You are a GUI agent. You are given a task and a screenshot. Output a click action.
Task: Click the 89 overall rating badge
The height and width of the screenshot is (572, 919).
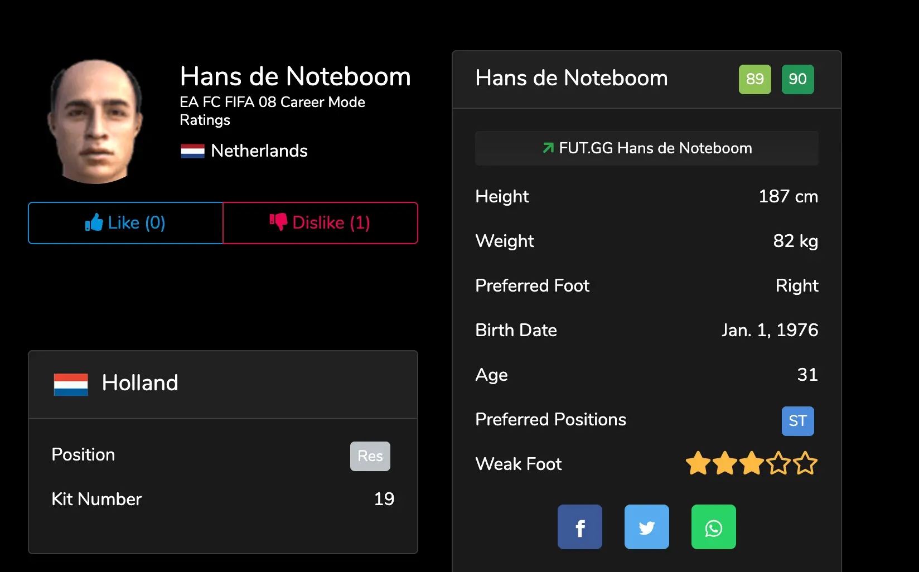[754, 79]
